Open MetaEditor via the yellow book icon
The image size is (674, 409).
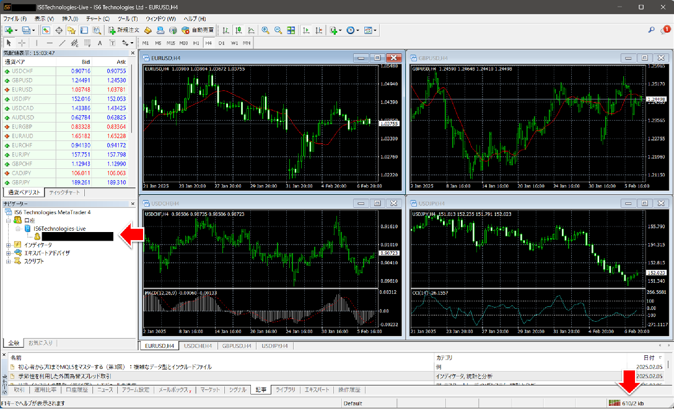(148, 30)
